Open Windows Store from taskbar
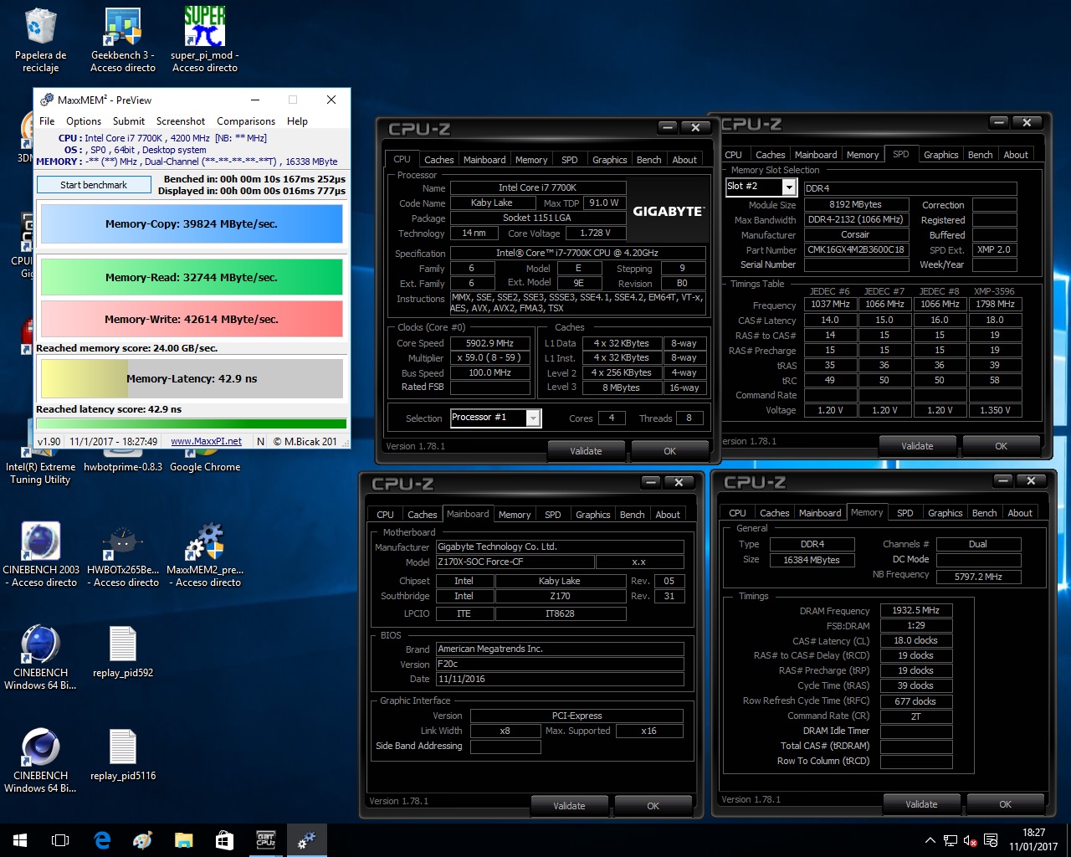Screen dimensions: 1071x857 (x=224, y=840)
